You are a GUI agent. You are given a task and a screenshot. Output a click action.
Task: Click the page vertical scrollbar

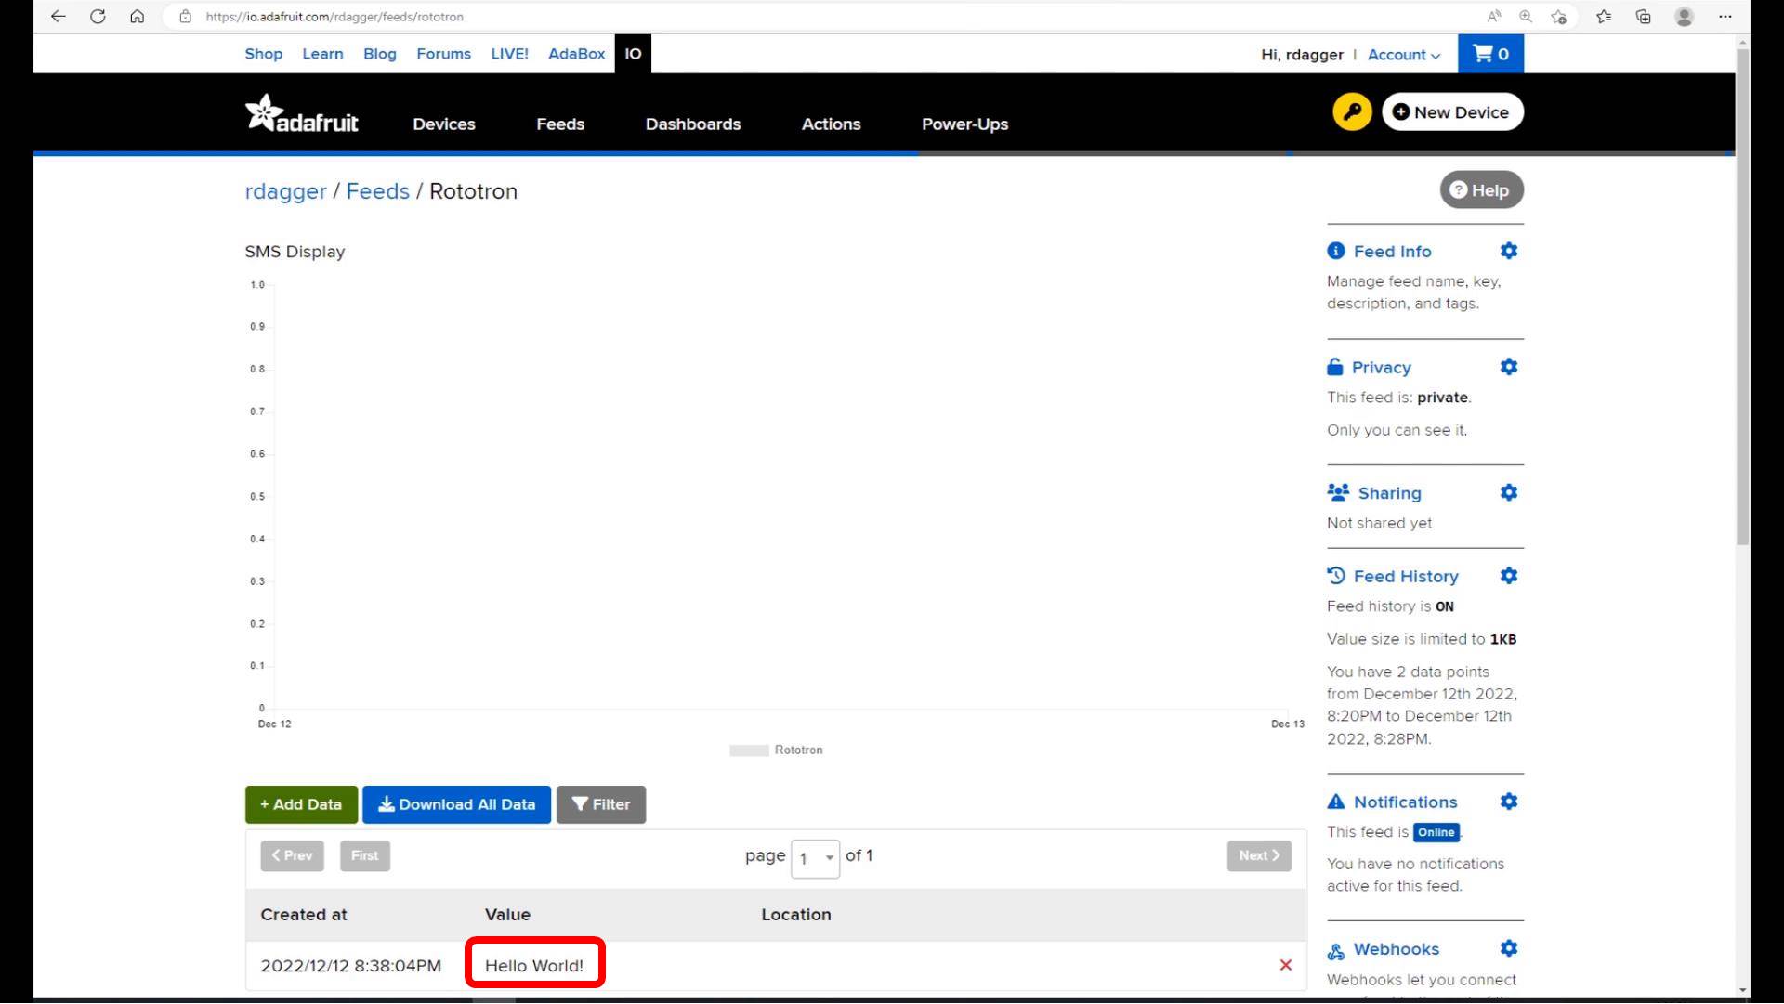click(x=1742, y=297)
